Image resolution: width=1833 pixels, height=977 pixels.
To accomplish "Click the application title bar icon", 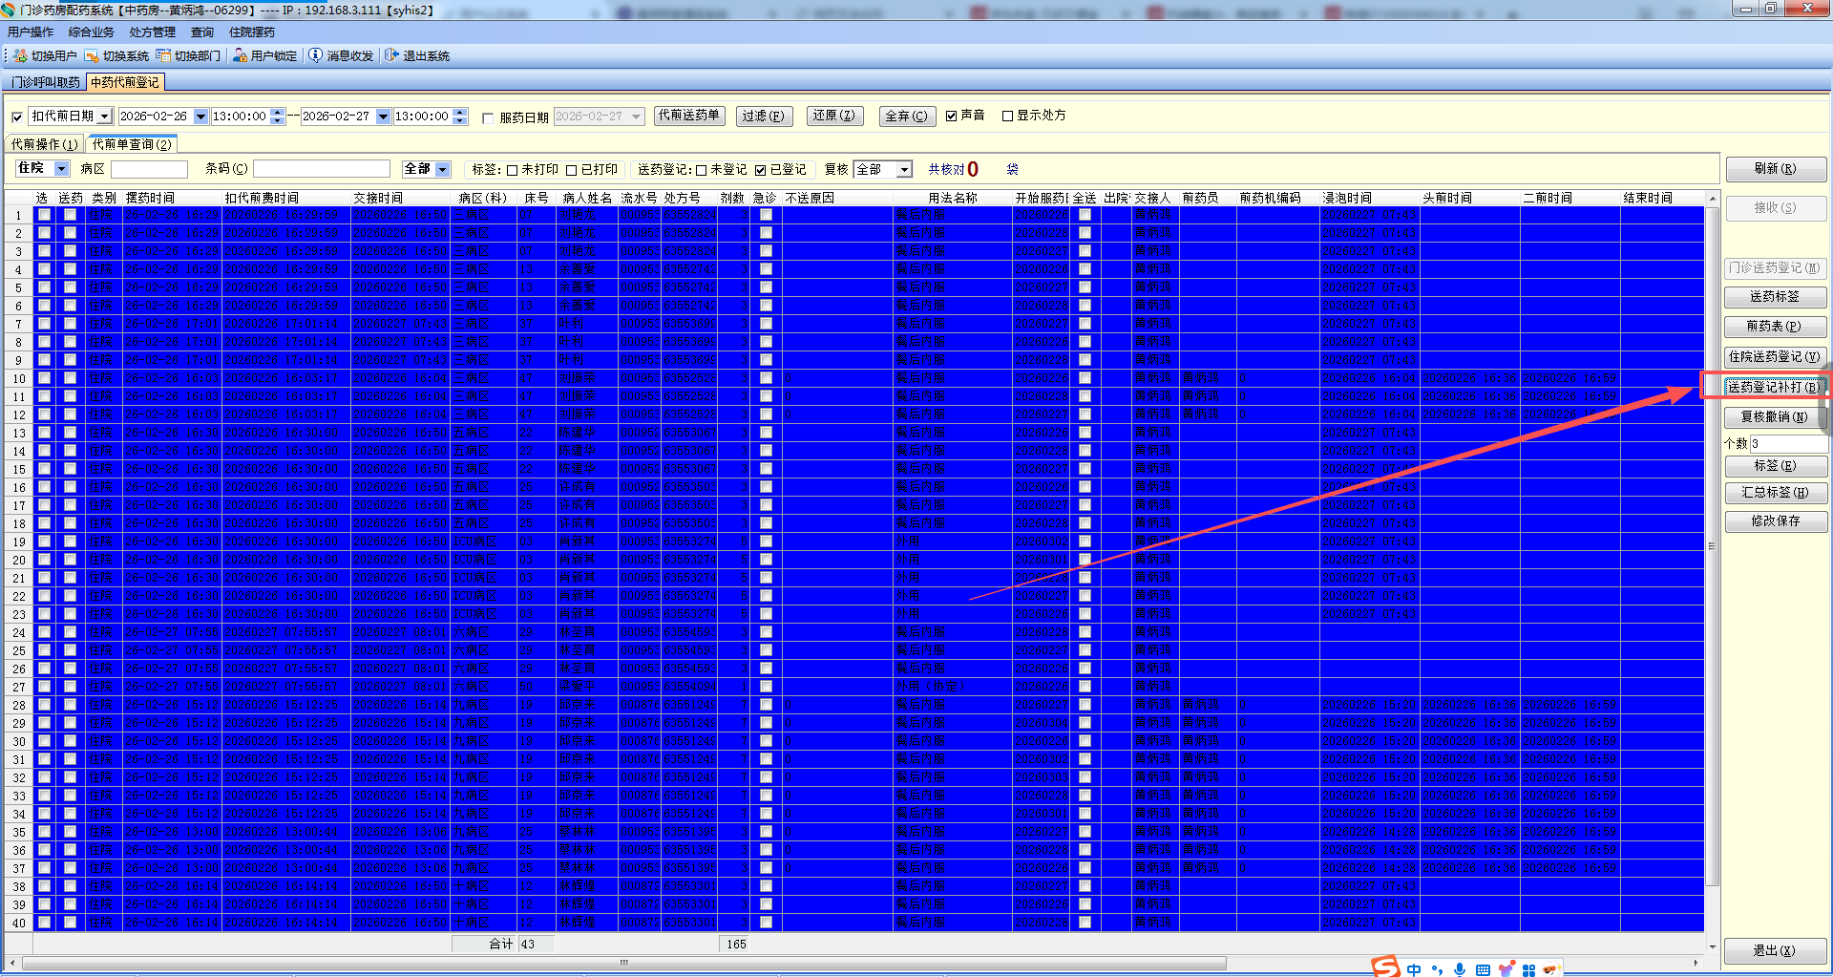I will click(9, 10).
